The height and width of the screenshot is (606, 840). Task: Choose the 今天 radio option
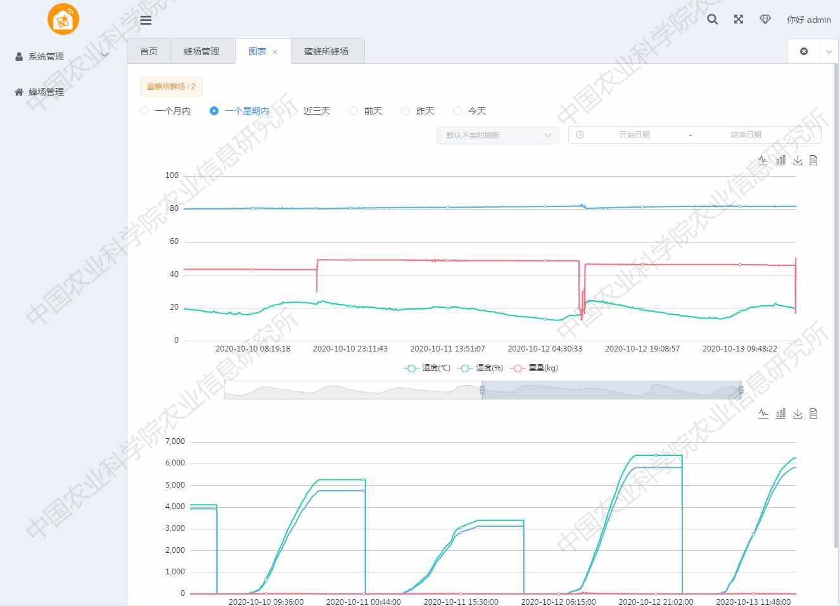coord(457,111)
